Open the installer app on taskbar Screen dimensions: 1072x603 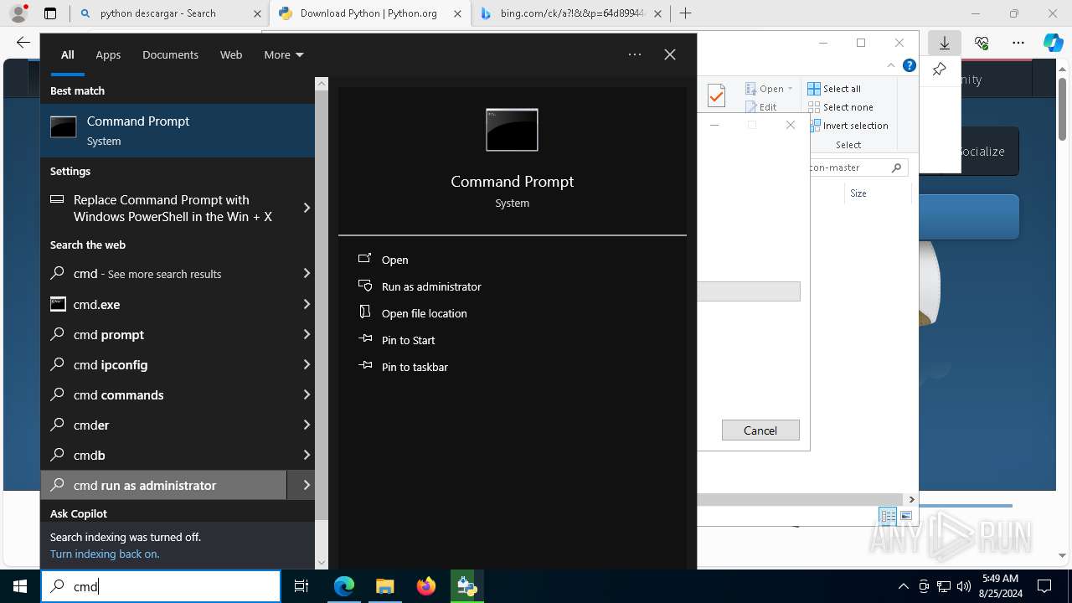coord(466,586)
